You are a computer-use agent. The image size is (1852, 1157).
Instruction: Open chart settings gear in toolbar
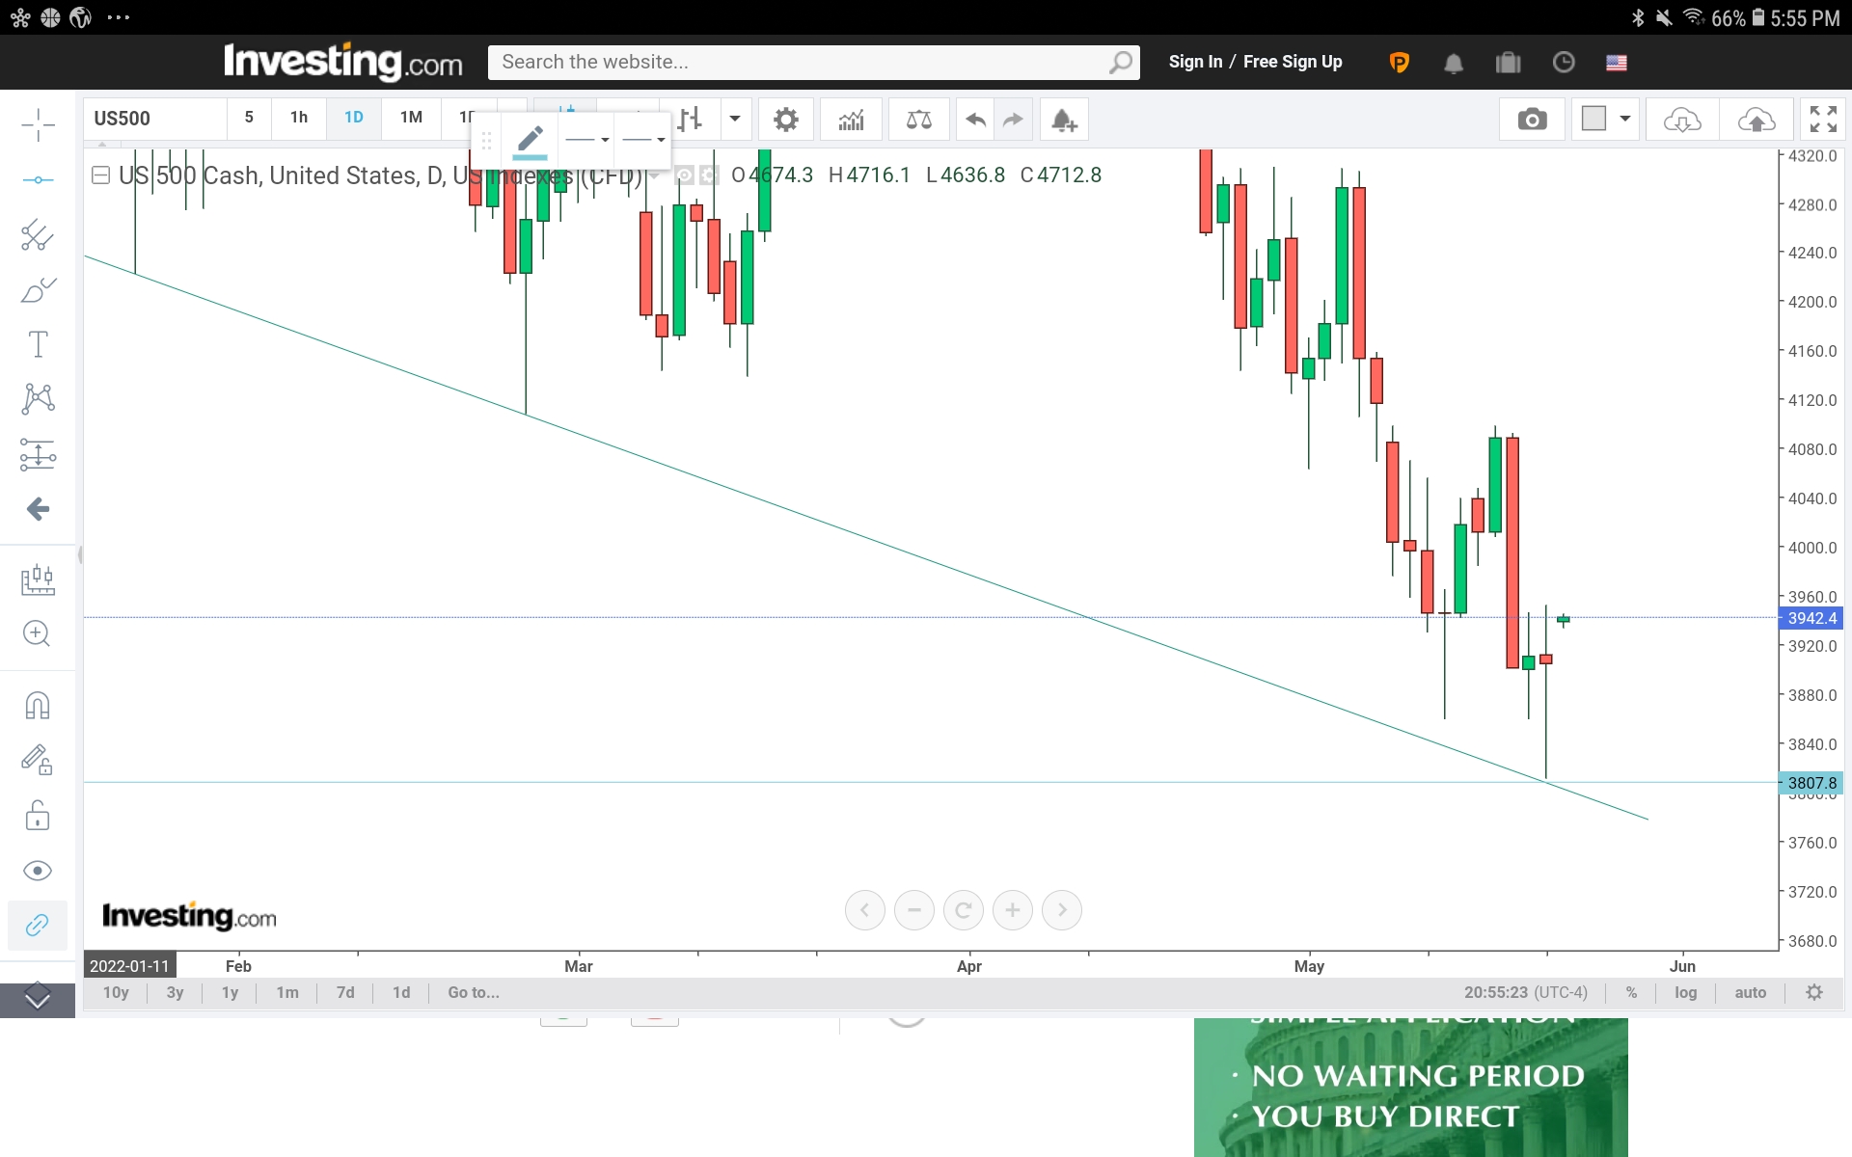tap(786, 120)
